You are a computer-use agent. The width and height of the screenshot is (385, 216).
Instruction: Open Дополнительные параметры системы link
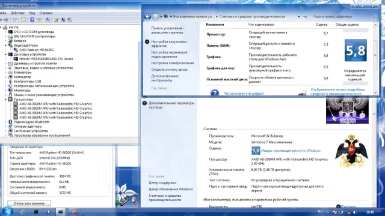(x=171, y=105)
